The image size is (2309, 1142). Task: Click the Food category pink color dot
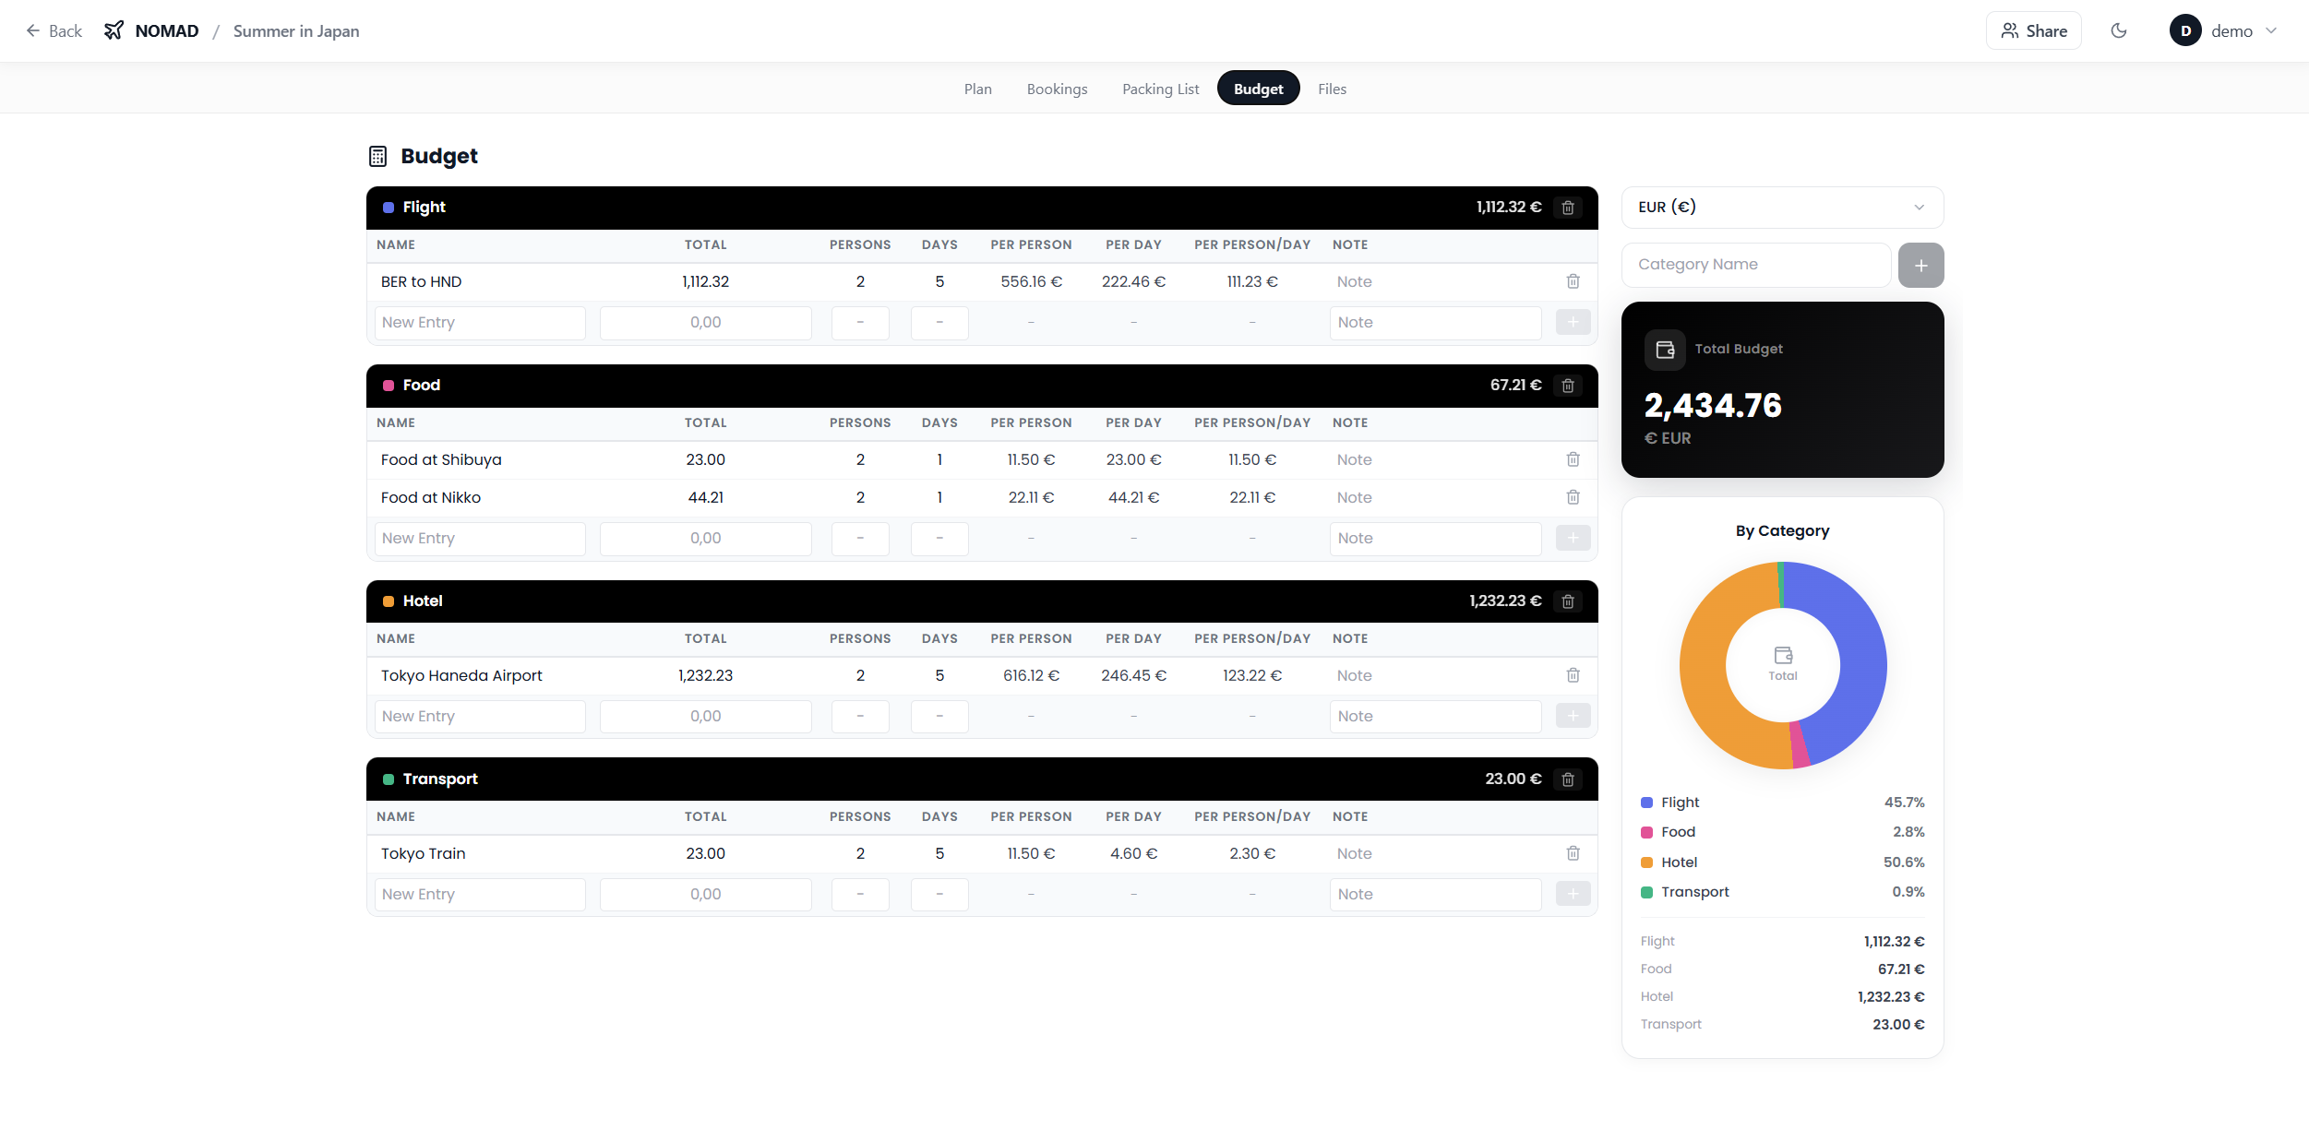(x=389, y=386)
